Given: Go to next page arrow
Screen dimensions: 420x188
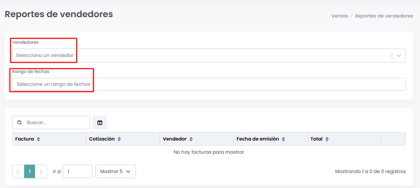Looking at the screenshot, I should 41,172.
